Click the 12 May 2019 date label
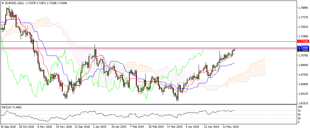Image resolution: width=310 pixels, height=130 pixels. pyautogui.click(x=230, y=127)
